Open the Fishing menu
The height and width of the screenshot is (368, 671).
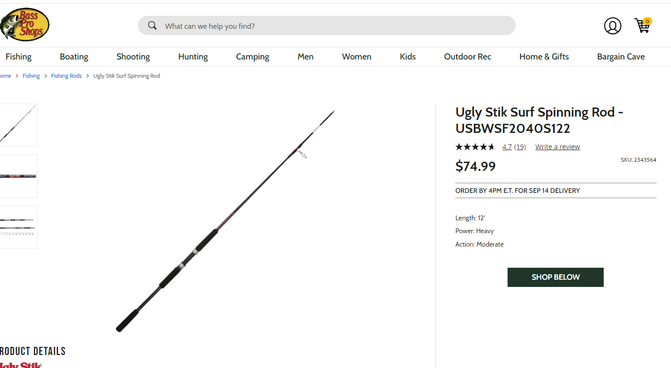pyautogui.click(x=18, y=57)
